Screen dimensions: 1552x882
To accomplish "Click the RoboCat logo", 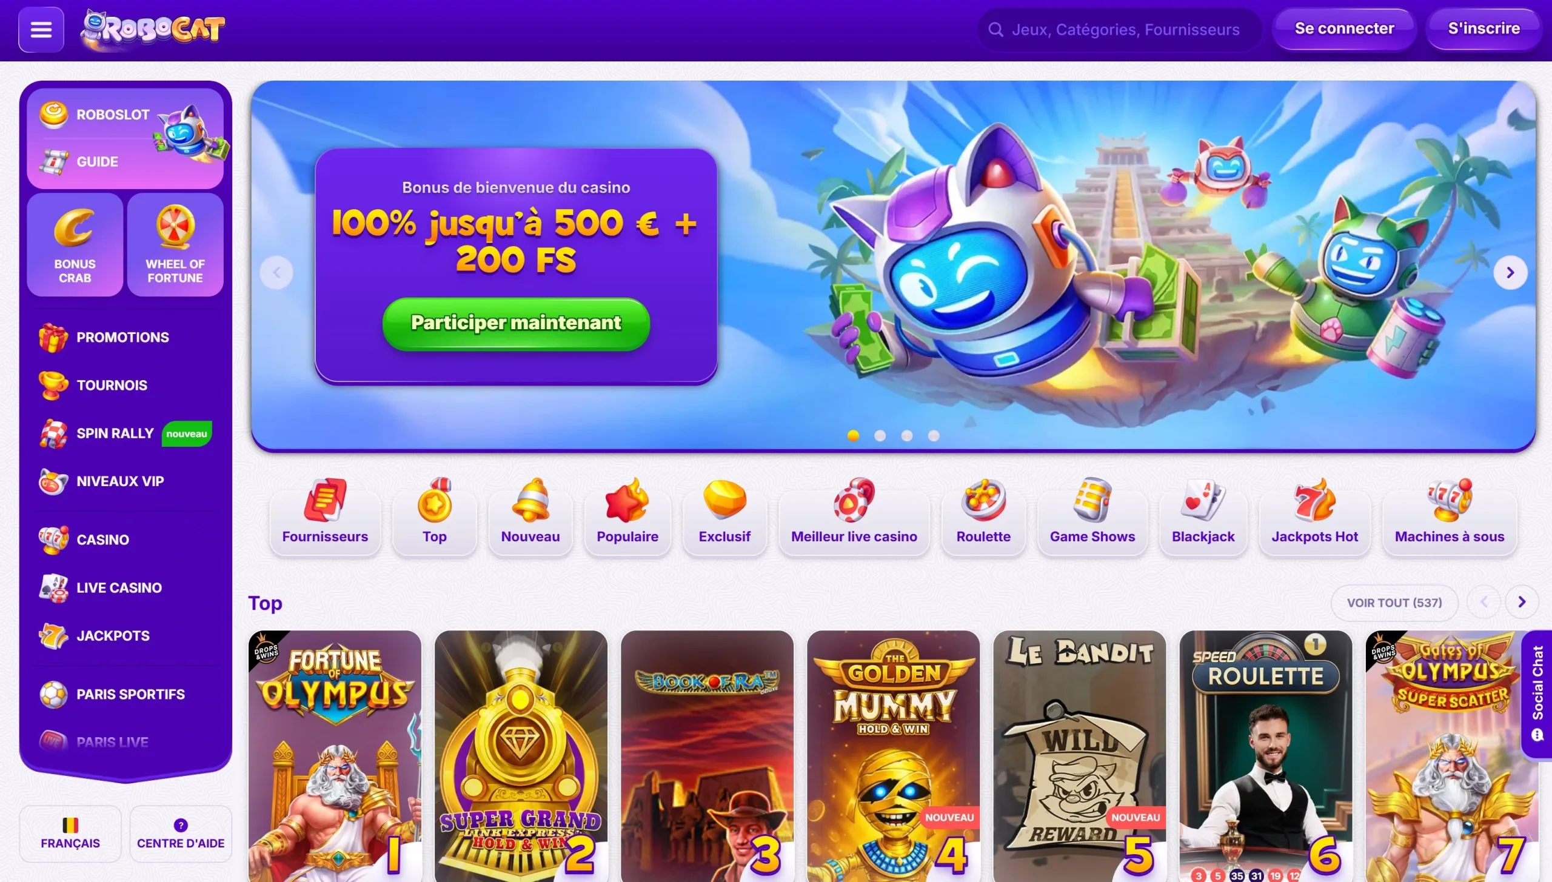I will point(153,28).
